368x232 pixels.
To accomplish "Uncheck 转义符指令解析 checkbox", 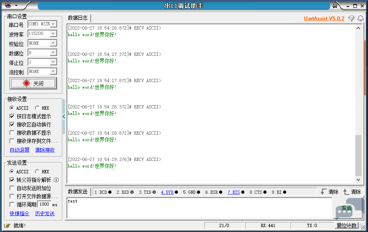I will pos(12,180).
